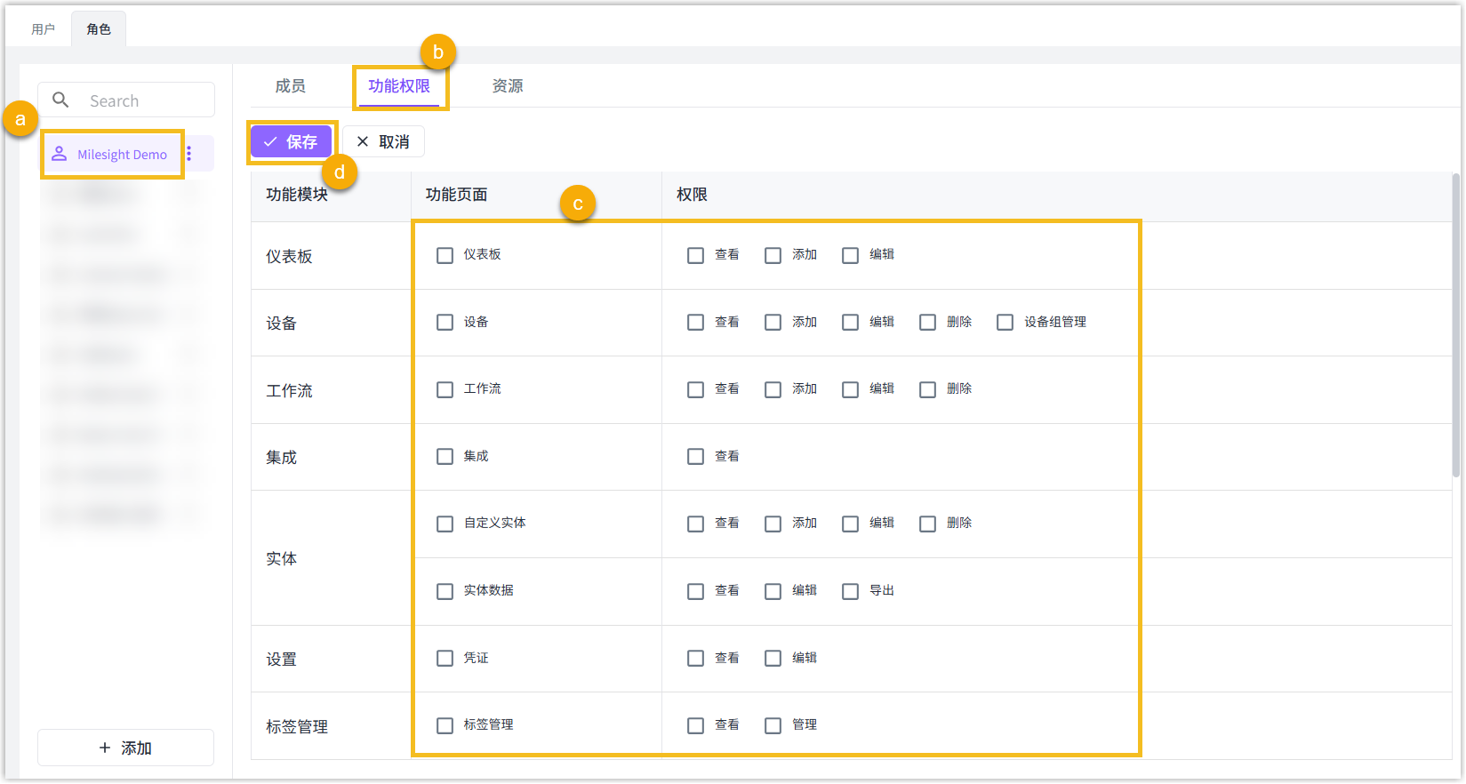Switch to the 用户 tab

[x=43, y=29]
